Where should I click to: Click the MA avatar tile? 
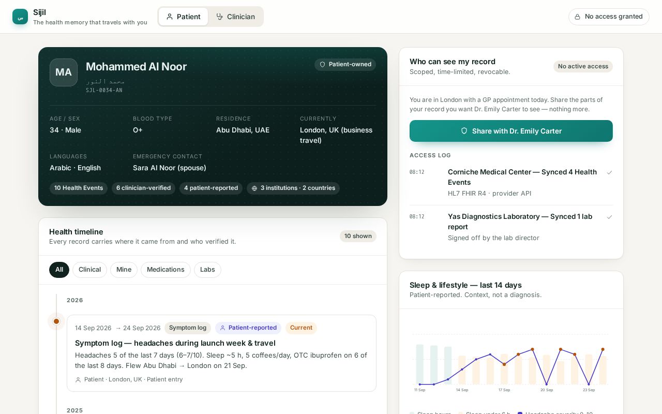[x=64, y=72]
